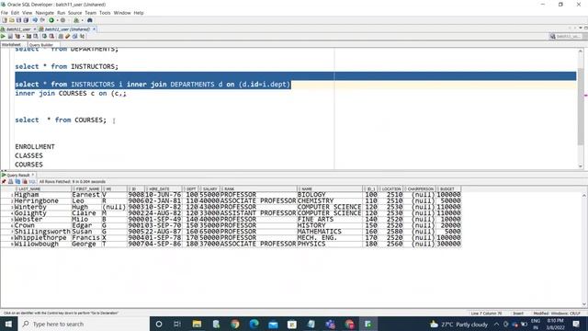
Task: Click the Run Script icon in worksheet toolbar
Action: (x=10, y=37)
